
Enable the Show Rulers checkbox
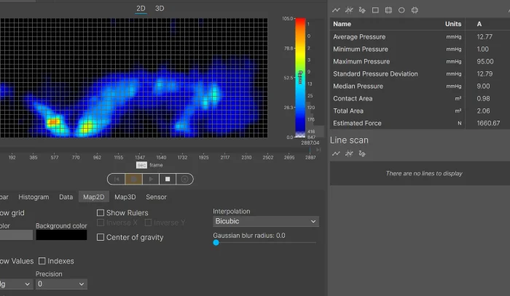101,213
